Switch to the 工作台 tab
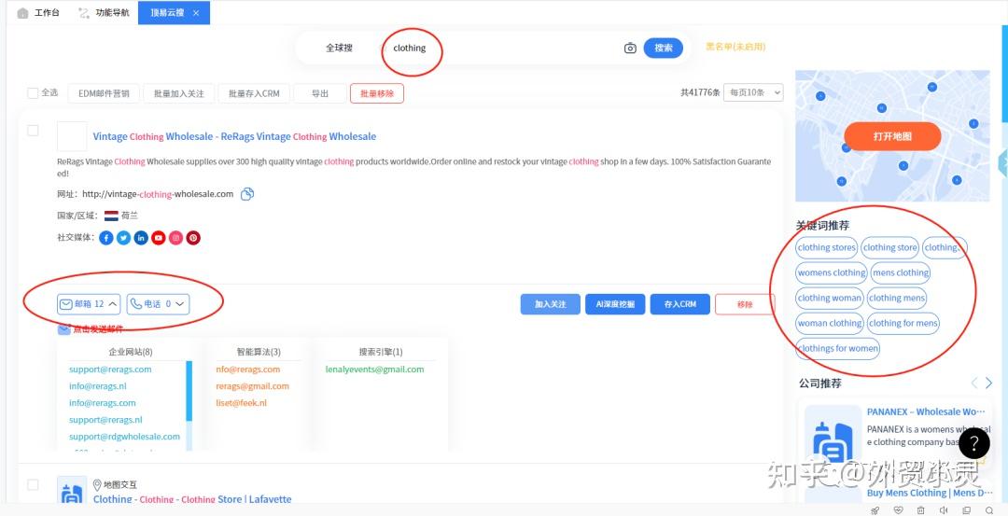Viewport: 1008px width, 516px height. pyautogui.click(x=38, y=13)
